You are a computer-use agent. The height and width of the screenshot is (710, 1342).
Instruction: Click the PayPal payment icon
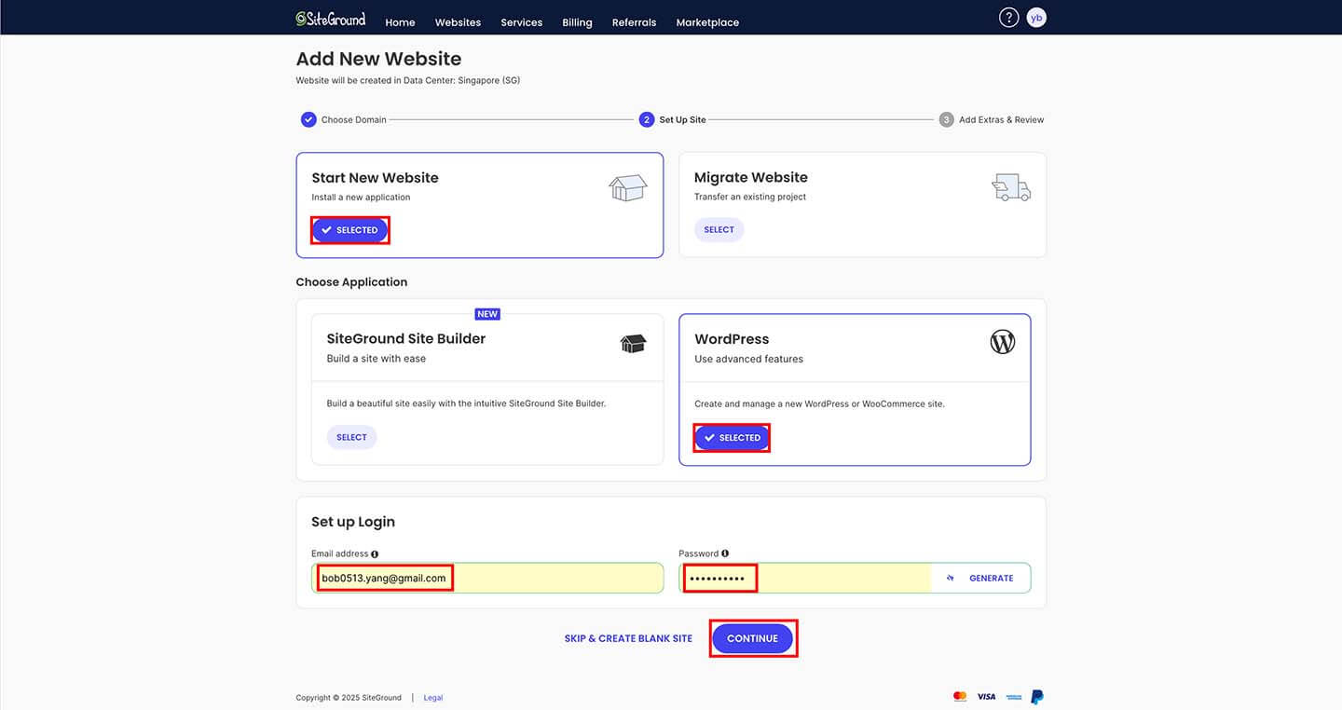click(1037, 697)
